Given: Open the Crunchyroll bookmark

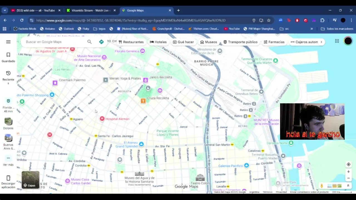Looking at the screenshot, I should (169, 29).
